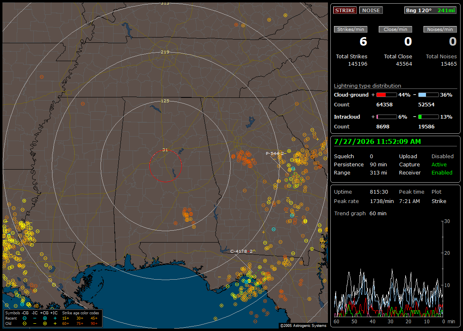The height and width of the screenshot is (331, 463).
Task: Click the pink positive intracloud bar
Action: tap(387, 117)
